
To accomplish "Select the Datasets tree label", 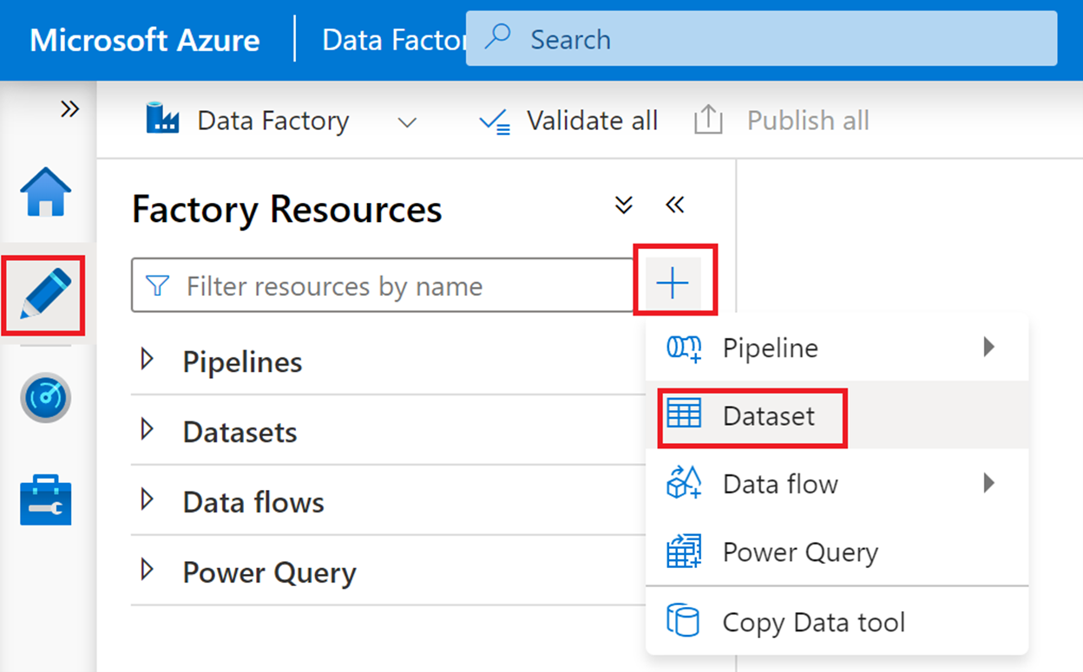I will point(240,432).
